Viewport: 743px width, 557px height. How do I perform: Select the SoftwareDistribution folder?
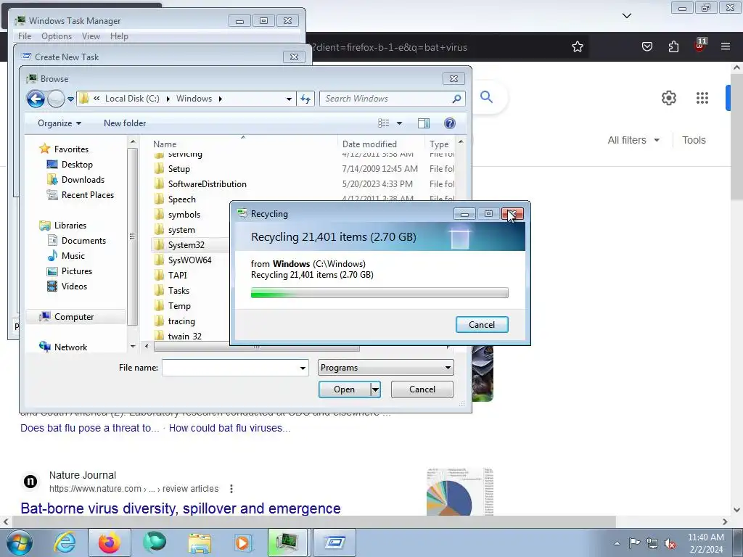click(x=207, y=184)
